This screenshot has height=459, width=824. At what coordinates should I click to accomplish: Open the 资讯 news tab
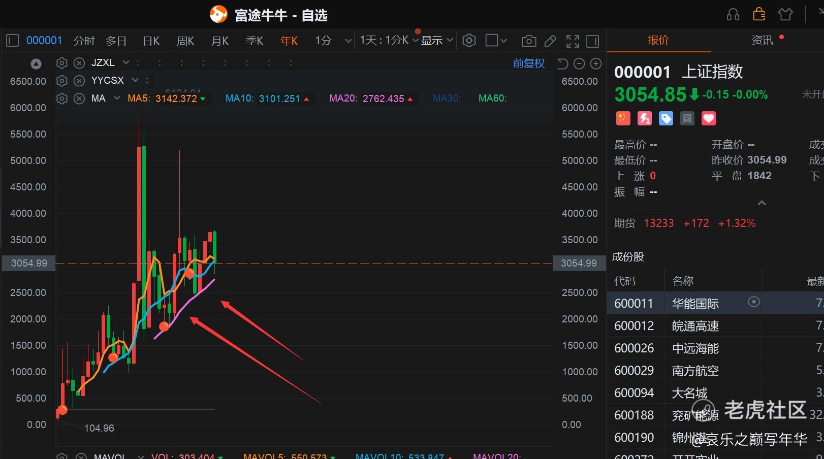click(x=762, y=40)
